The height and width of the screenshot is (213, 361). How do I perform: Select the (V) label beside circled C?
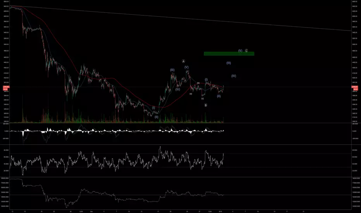240,51
